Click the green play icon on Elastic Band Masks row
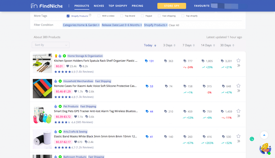The height and width of the screenshot is (158, 275). coord(60,131)
